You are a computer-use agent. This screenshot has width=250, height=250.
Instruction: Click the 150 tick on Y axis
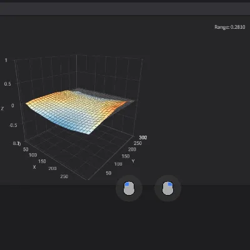tap(126, 156)
